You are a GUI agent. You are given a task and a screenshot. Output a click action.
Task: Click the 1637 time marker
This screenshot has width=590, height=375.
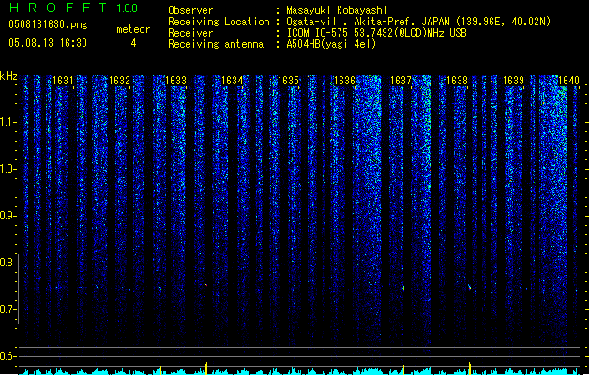coord(401,81)
